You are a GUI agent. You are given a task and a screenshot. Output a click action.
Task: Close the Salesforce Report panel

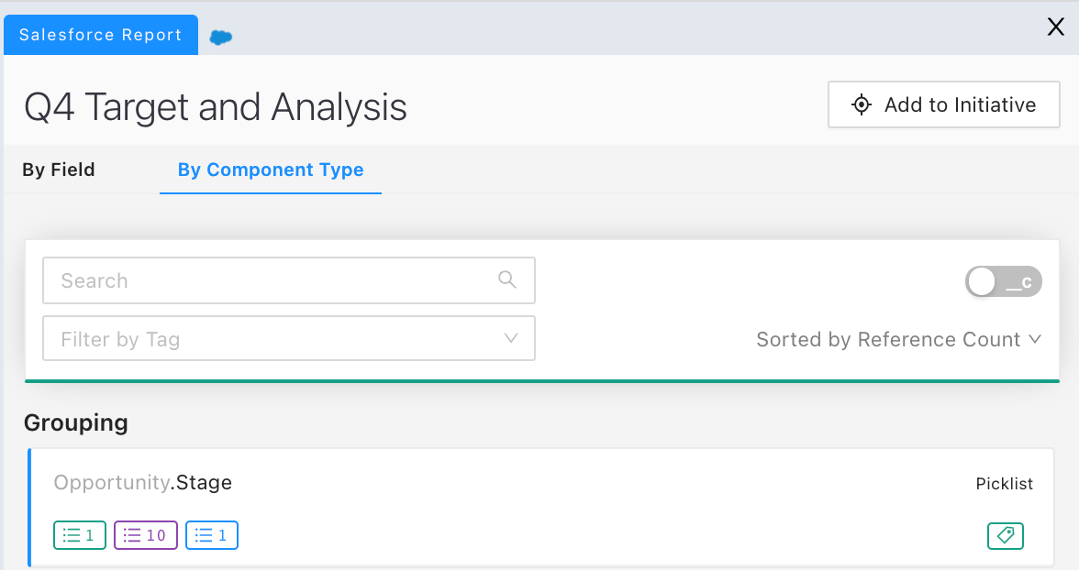(1055, 27)
